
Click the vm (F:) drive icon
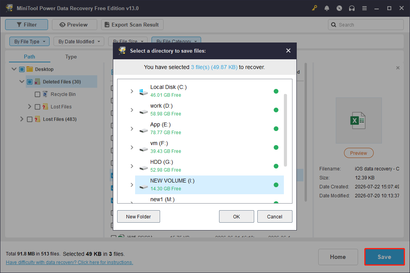click(x=143, y=149)
